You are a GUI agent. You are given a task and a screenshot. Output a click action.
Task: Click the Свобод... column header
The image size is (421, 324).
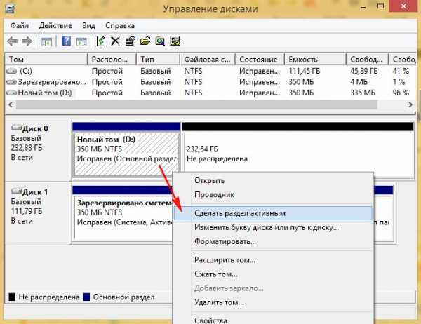pos(367,60)
